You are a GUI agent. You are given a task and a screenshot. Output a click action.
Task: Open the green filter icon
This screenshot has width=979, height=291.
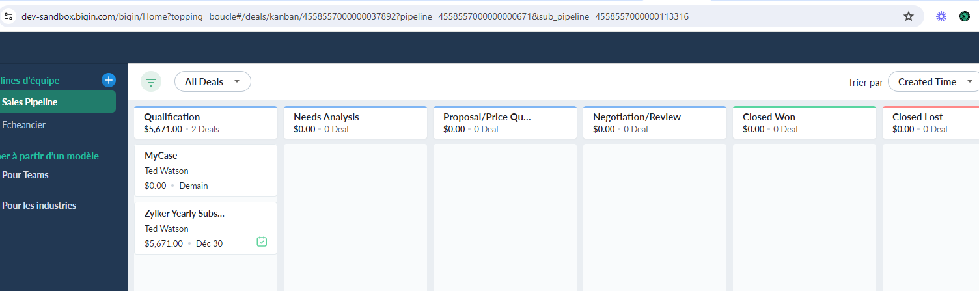pos(151,82)
